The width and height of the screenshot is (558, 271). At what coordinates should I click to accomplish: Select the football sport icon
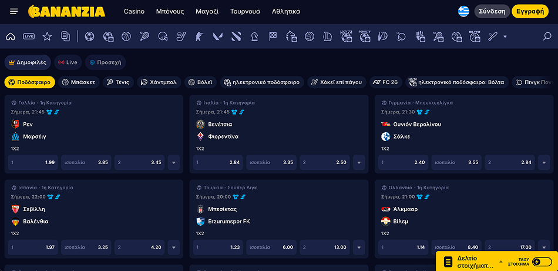coord(90,36)
